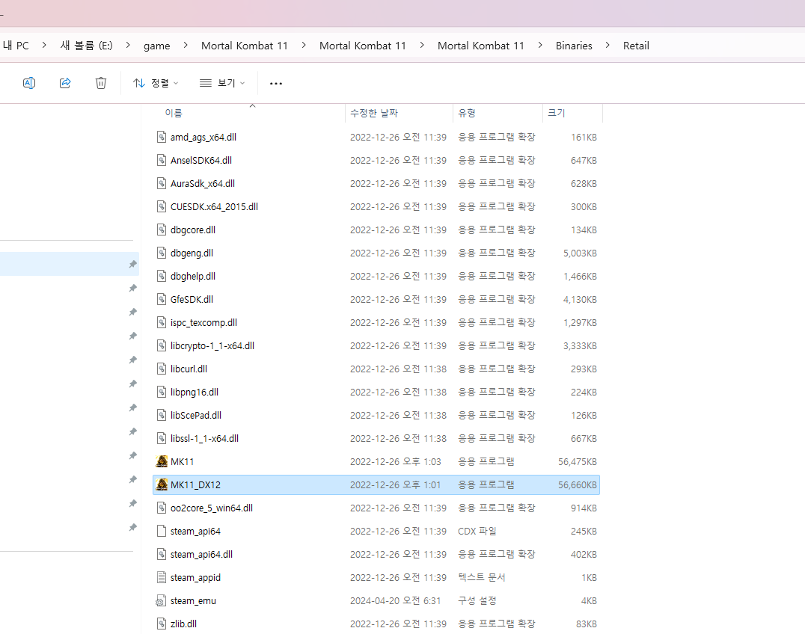Navigate to 새 볼륨 (E:) in breadcrumb

pyautogui.click(x=86, y=46)
